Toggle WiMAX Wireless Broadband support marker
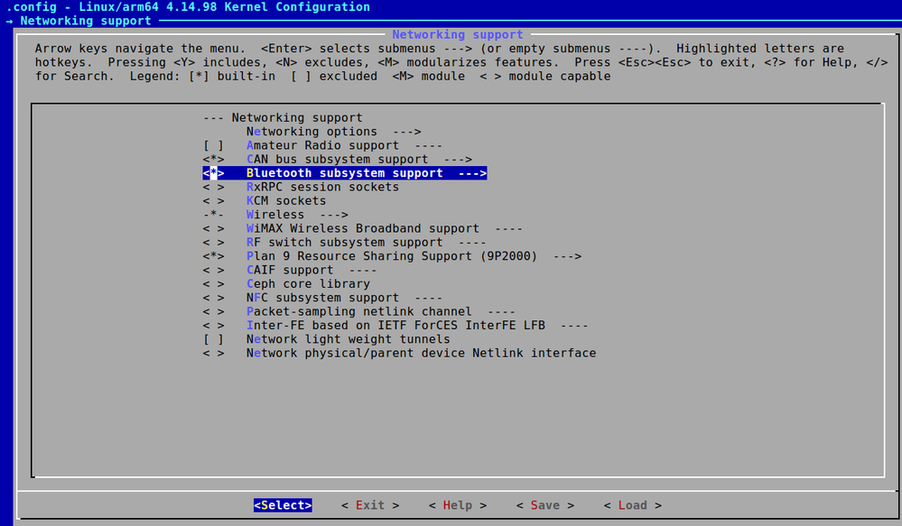 click(213, 228)
